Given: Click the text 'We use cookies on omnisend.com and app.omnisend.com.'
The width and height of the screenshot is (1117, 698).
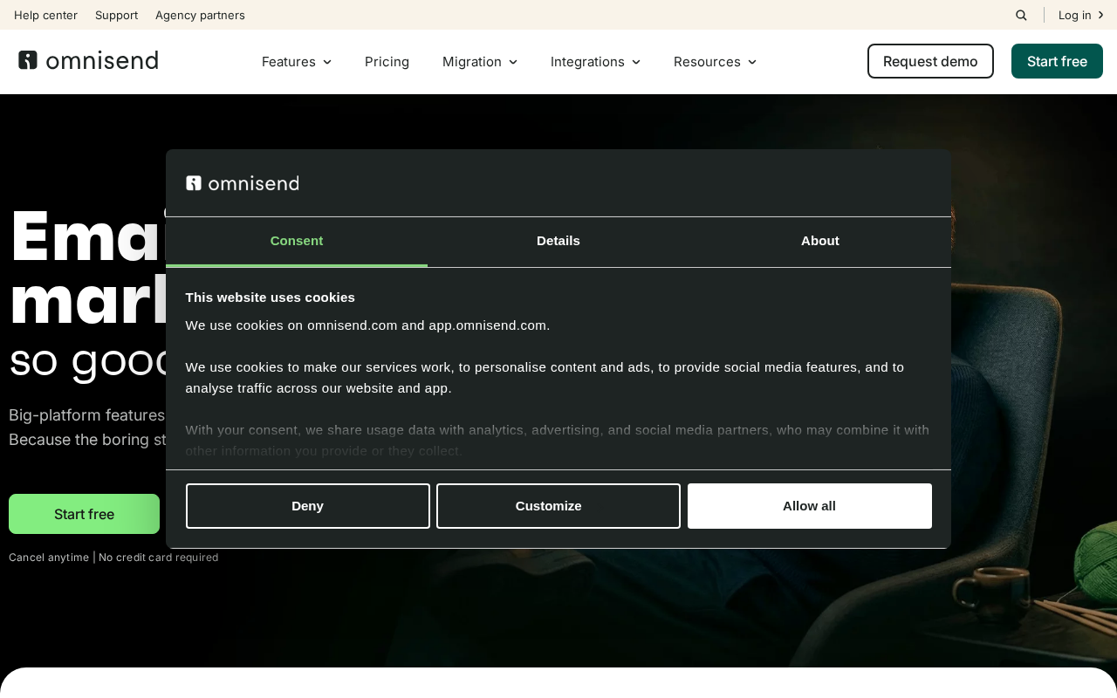Looking at the screenshot, I should 368,325.
